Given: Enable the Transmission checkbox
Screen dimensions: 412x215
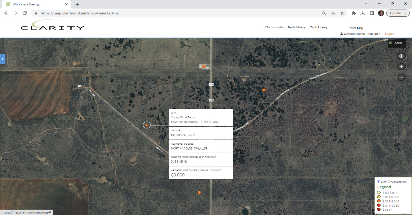Looking at the screenshot, I should coord(264,27).
